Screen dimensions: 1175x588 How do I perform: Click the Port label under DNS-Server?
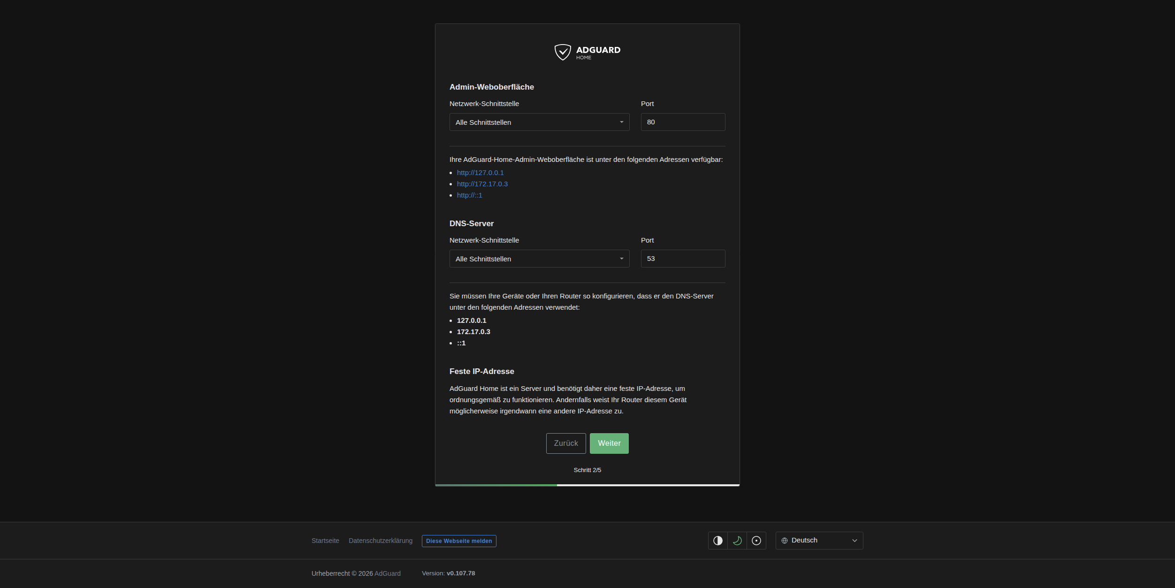point(648,240)
